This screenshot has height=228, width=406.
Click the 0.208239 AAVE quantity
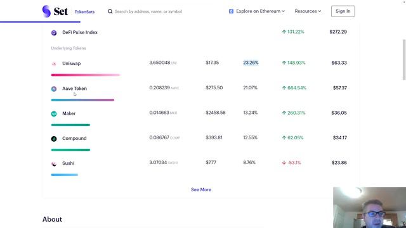pos(164,87)
